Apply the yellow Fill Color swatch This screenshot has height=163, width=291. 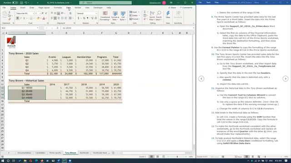tap(38, 18)
